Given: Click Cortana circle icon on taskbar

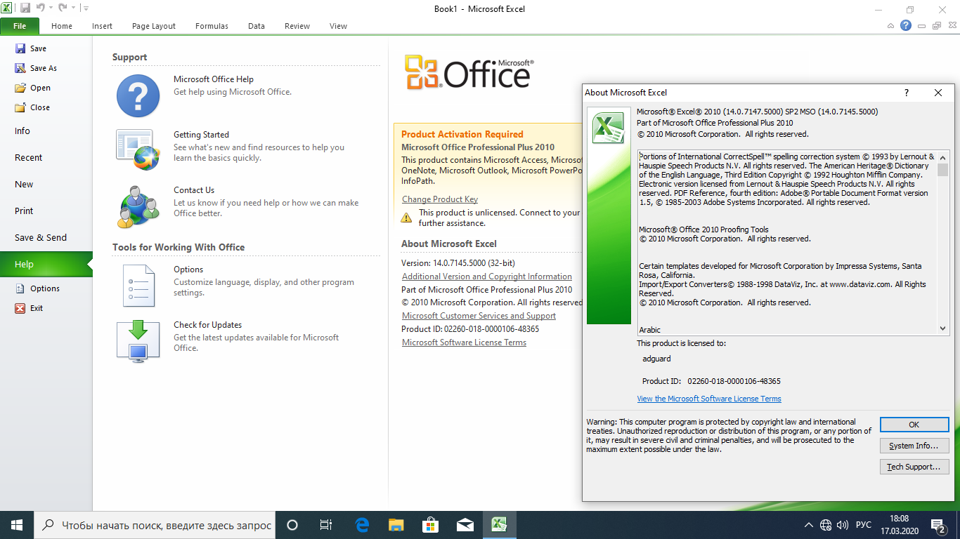Looking at the screenshot, I should click(x=292, y=525).
